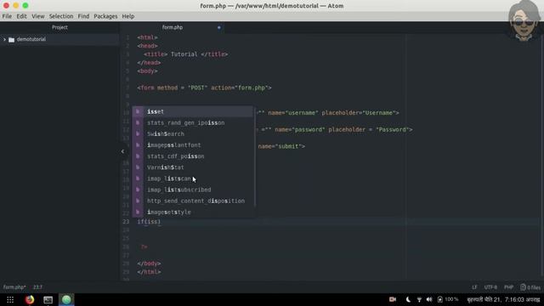Place cursor on line 23 if(iss)
The width and height of the screenshot is (544, 306).
coord(149,222)
